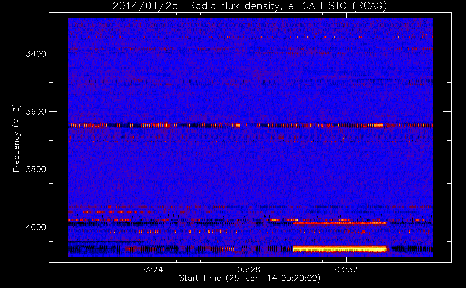466x288 pixels.
Task: Click the orange-red burst just above 4000 MHz
Action: pyautogui.click(x=340, y=223)
